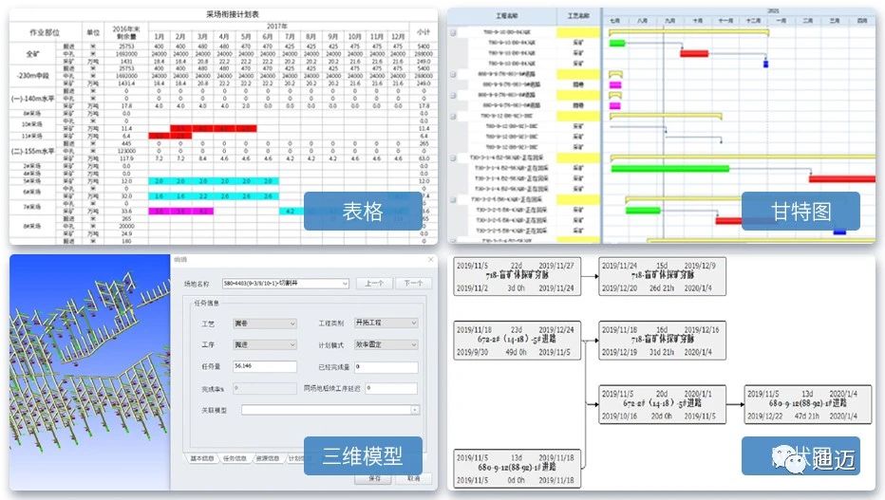Click the 上一个 previous button
This screenshot has width=885, height=500.
tap(374, 283)
